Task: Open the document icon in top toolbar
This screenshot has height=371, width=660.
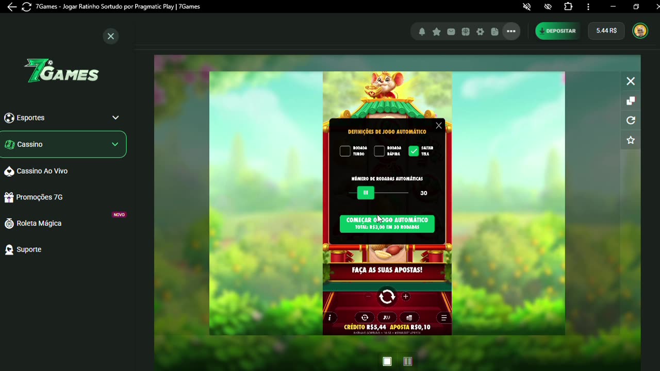Action: click(495, 31)
